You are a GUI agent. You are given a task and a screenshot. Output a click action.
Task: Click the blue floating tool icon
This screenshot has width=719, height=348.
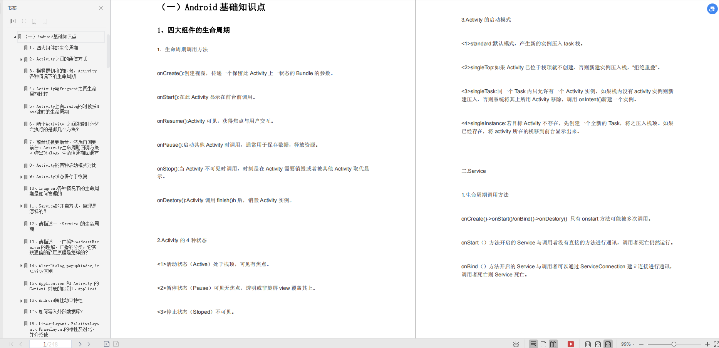[712, 9]
